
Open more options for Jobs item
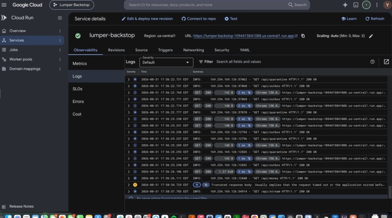pos(60,50)
